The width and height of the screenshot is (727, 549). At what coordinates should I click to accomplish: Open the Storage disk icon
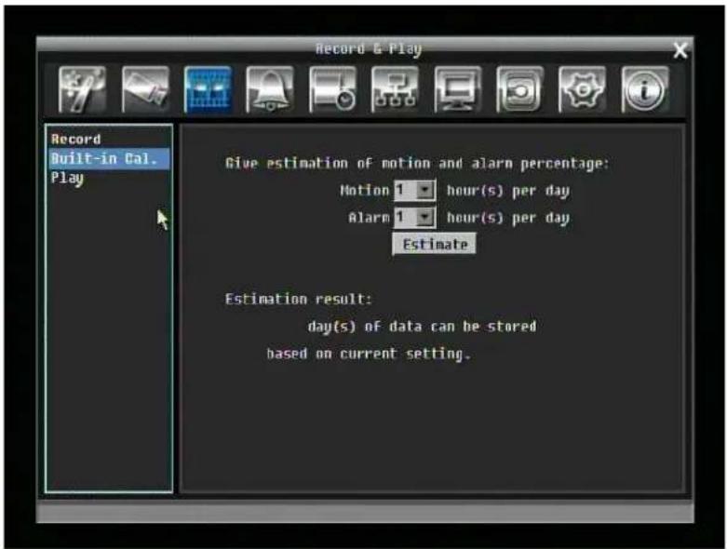point(519,89)
